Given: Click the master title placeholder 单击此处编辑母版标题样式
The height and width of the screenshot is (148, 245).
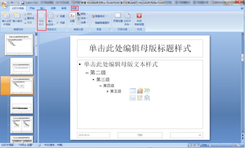Looking at the screenshot, I should coord(140,49).
